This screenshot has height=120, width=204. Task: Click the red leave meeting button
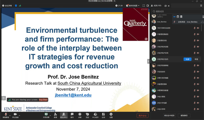[142, 115]
